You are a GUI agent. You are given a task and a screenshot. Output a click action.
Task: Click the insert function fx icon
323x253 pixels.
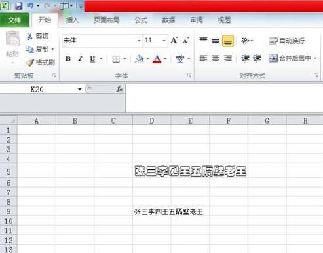tap(119, 89)
